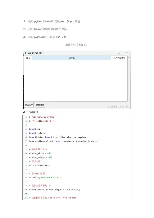Close the WordToPDF V1.0 window

pyautogui.click(x=126, y=53)
